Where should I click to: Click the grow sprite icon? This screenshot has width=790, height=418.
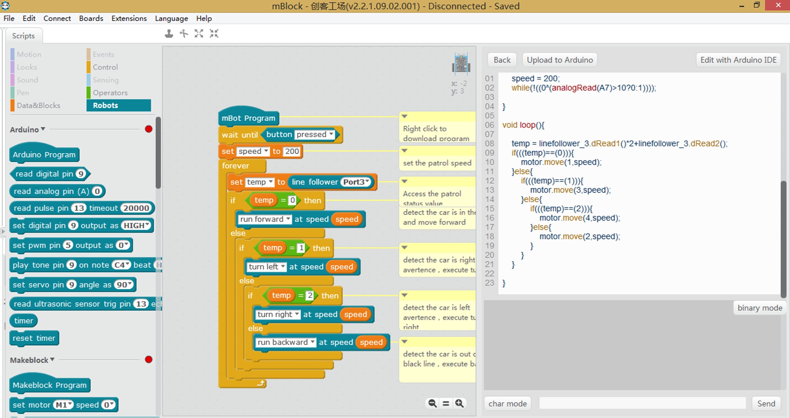[x=199, y=34]
